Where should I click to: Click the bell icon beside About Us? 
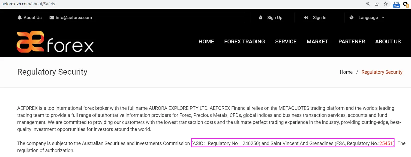point(20,17)
